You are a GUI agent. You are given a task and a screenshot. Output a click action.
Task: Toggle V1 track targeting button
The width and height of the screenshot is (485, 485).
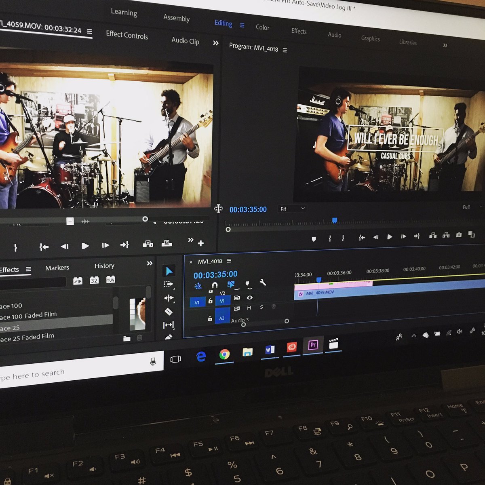point(222,301)
